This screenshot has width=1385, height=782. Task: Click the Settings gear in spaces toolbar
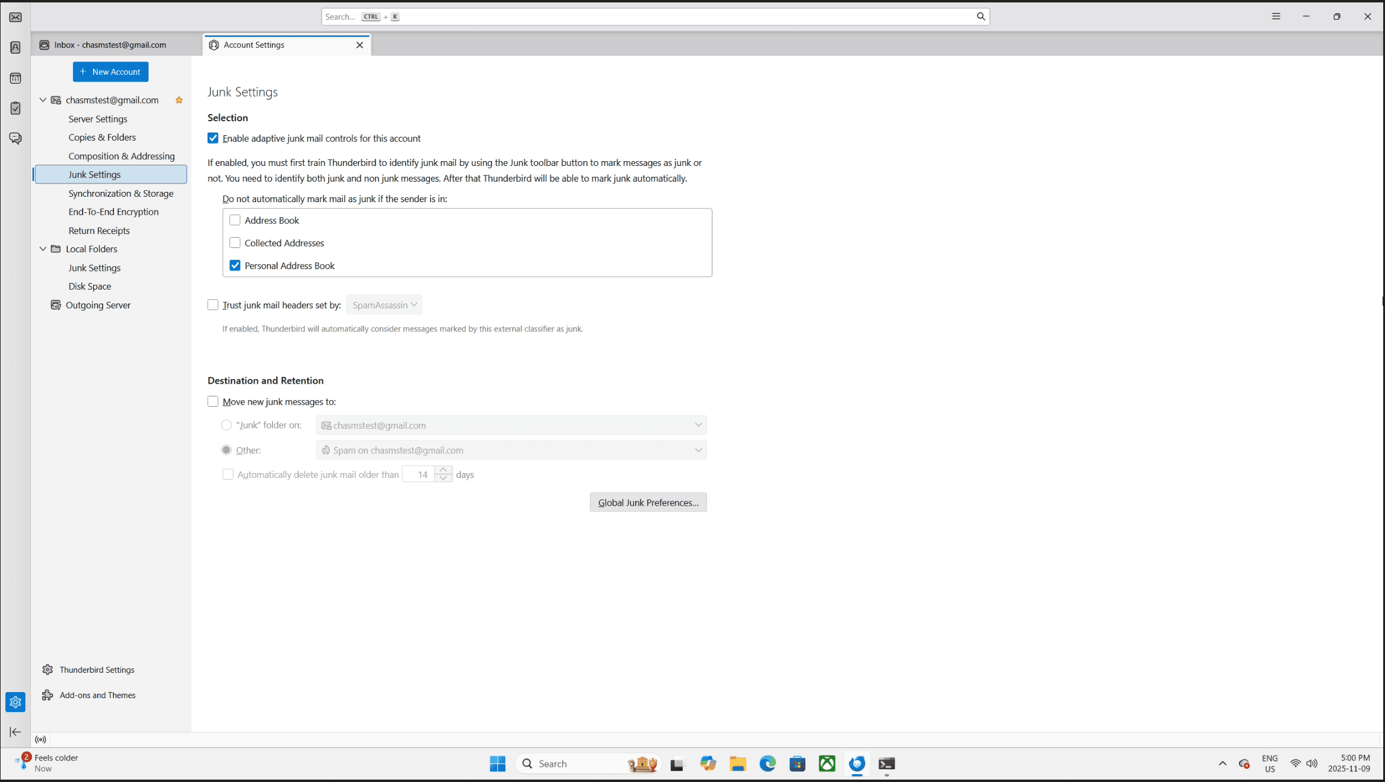pyautogui.click(x=16, y=702)
